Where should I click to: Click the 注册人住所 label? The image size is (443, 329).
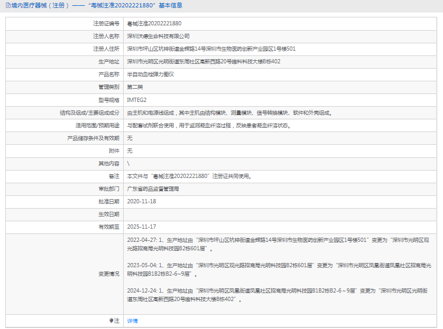pyautogui.click(x=106, y=49)
